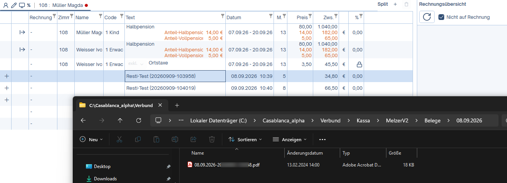Open the filter on the Zimm column
Viewport: 507px width, 183px height.
(x=71, y=16)
